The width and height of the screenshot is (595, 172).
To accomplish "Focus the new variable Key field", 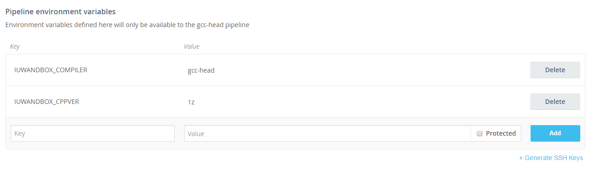I will point(92,133).
